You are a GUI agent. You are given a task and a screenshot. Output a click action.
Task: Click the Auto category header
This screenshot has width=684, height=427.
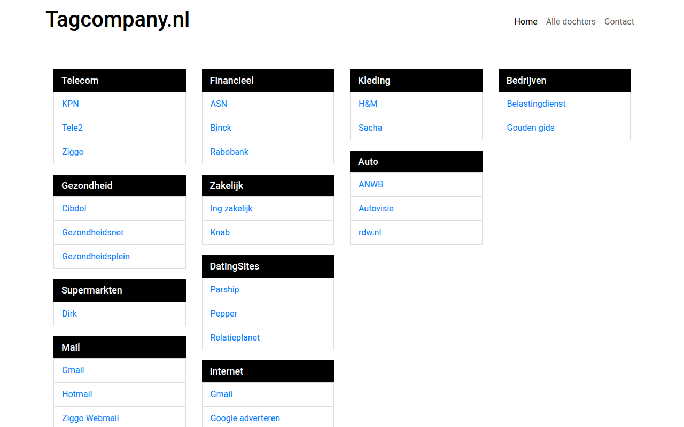pyautogui.click(x=416, y=161)
